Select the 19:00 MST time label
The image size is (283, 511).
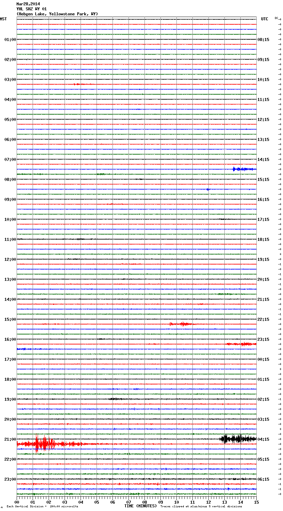tap(10, 399)
